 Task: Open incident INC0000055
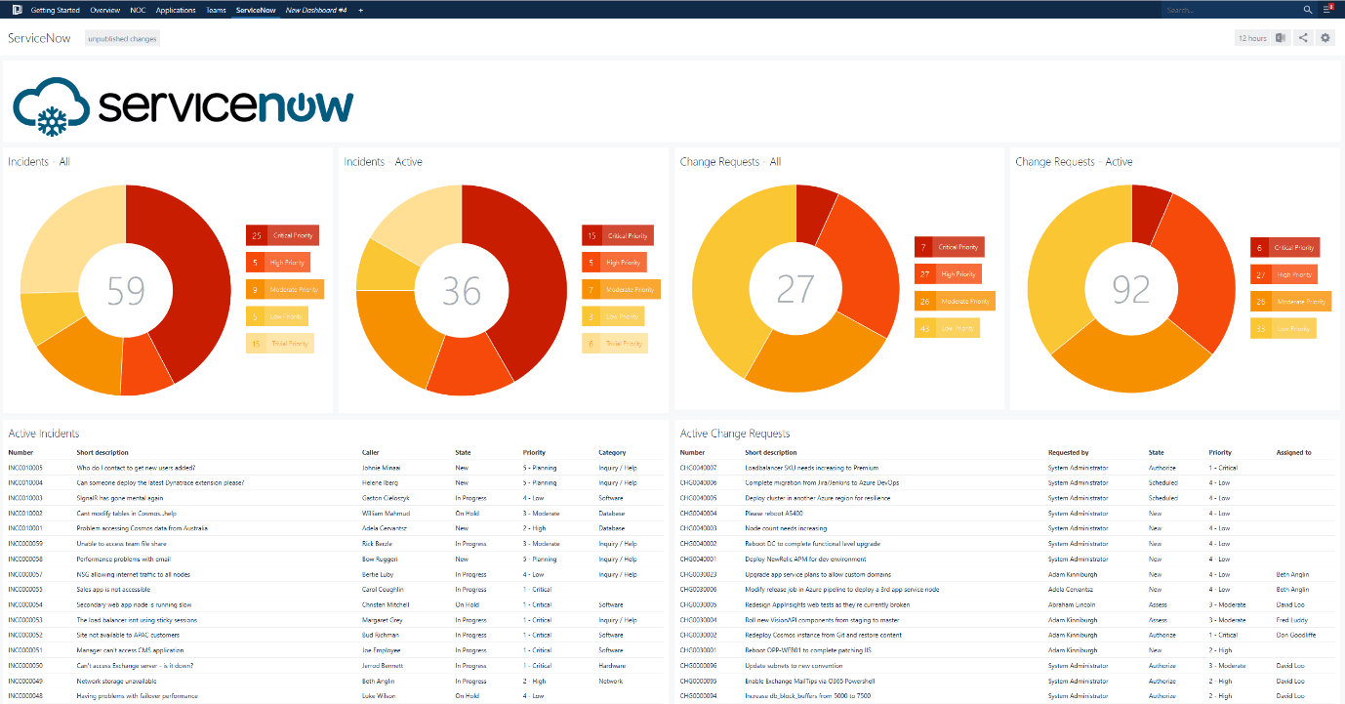pyautogui.click(x=25, y=590)
